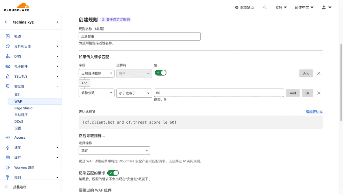Expand the 跳过 action dropdown

click(114, 150)
